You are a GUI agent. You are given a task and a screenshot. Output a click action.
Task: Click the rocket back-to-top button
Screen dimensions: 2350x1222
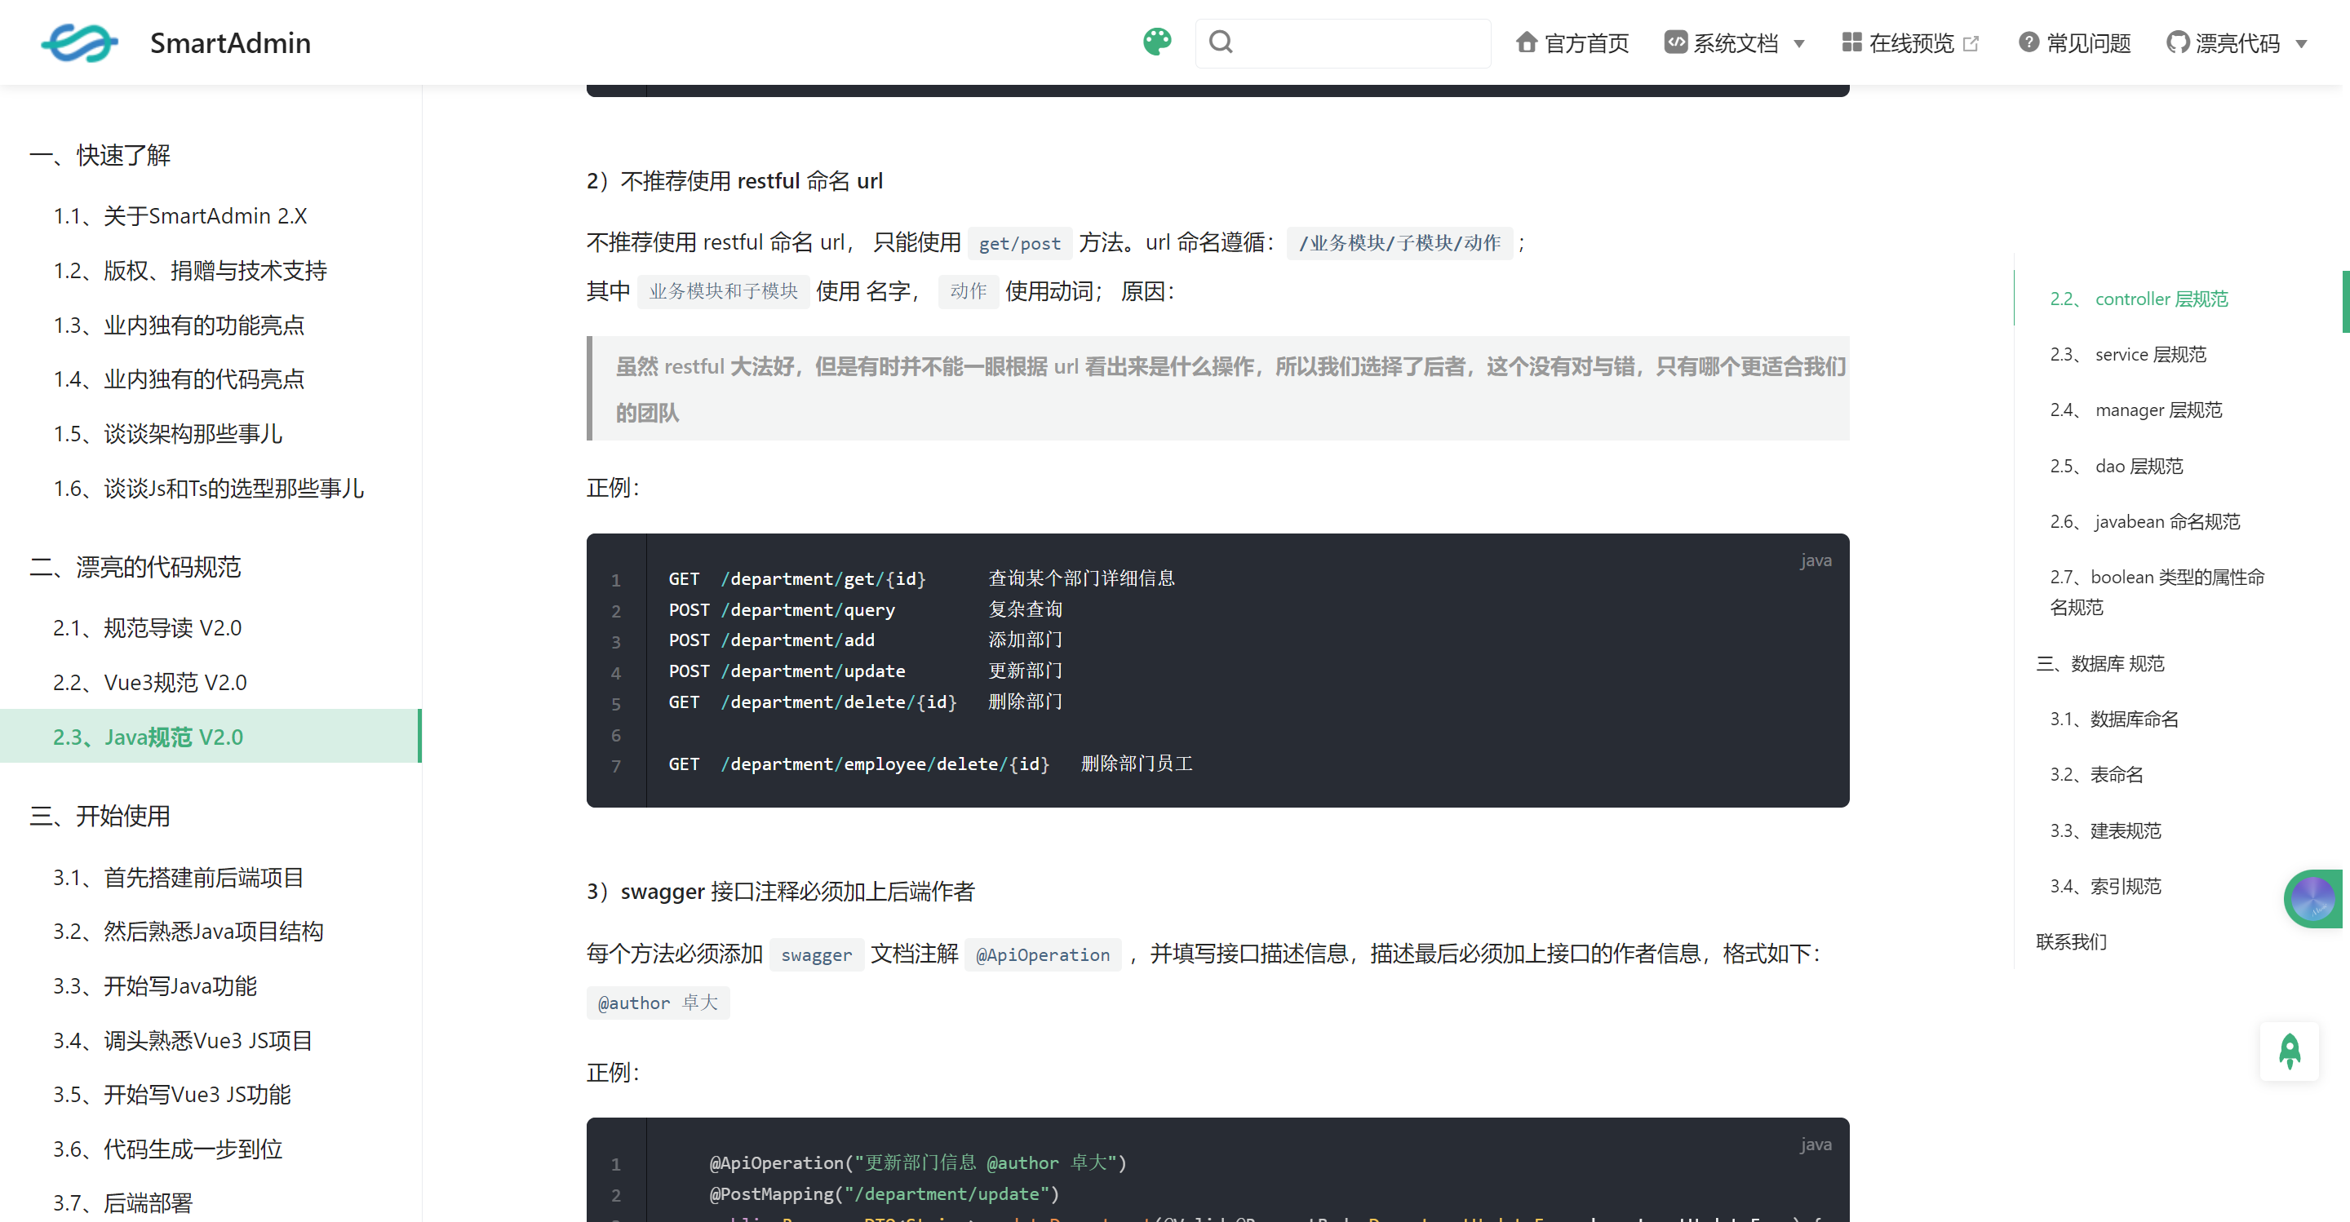click(2289, 1051)
